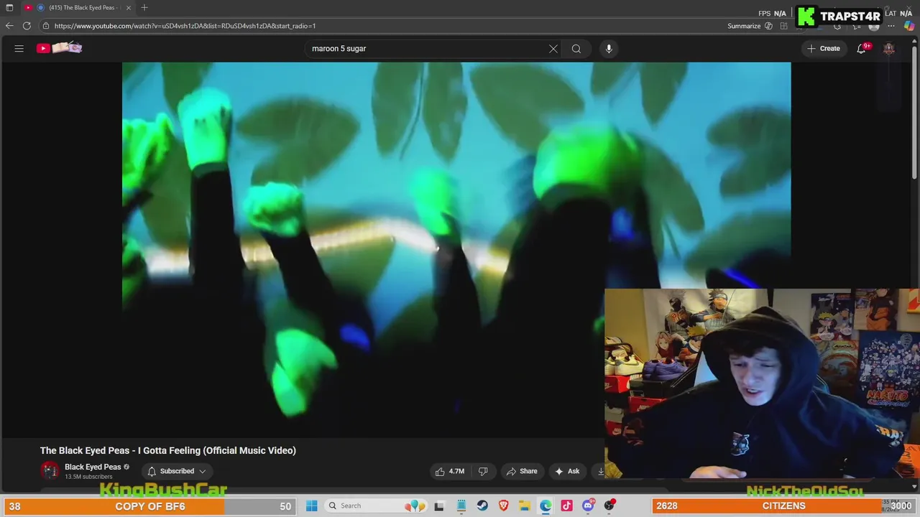
Task: Open File Explorer from the taskbar
Action: 525,506
